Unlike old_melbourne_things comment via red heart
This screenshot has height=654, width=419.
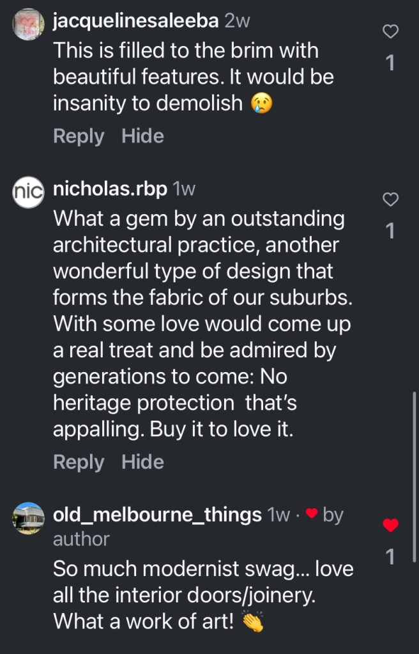[390, 526]
